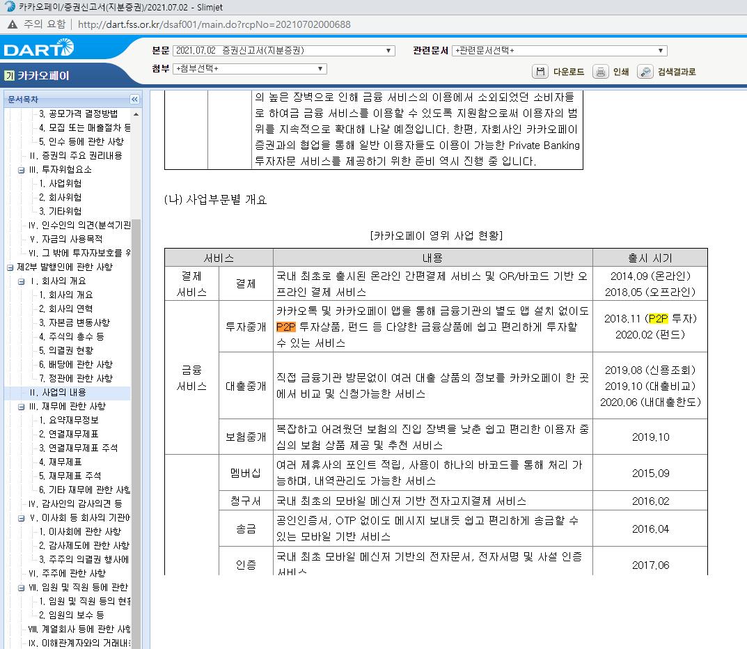Open 3. 연결재무제표 주석 entry
The height and width of the screenshot is (649, 747).
coord(78,448)
